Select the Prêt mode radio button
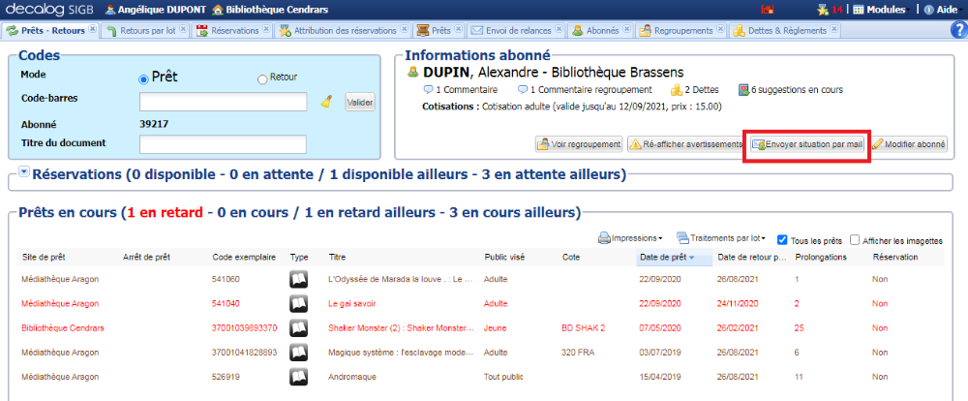 coord(143,78)
